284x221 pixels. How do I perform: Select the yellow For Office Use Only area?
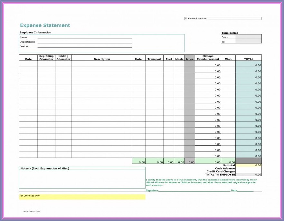tap(82, 197)
